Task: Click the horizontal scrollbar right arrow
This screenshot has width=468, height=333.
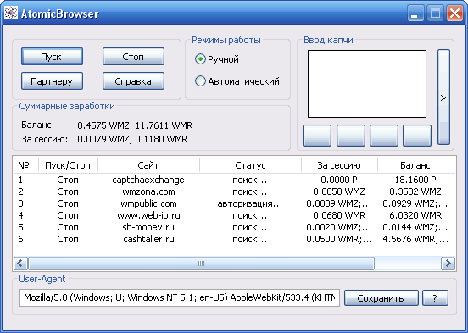Action: [448, 264]
